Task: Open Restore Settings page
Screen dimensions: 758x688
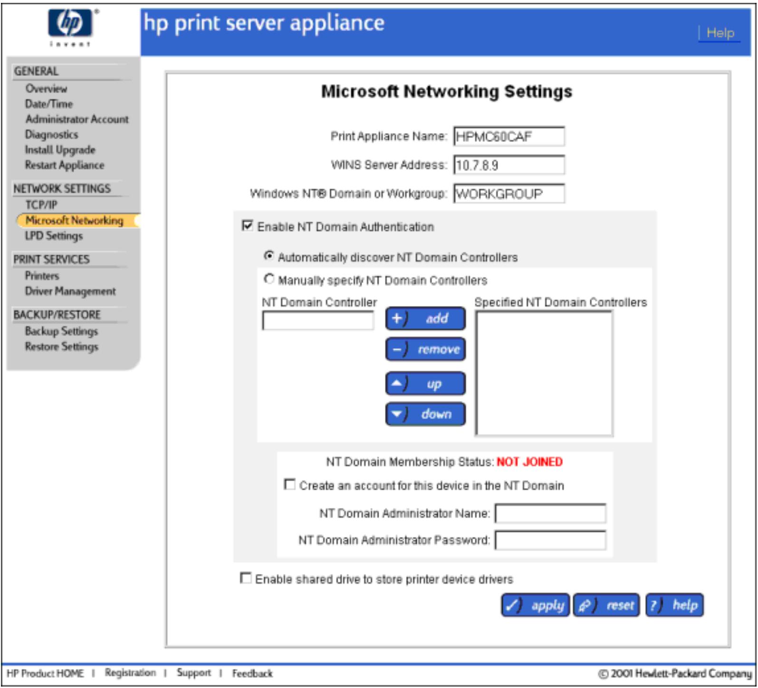Action: (62, 347)
